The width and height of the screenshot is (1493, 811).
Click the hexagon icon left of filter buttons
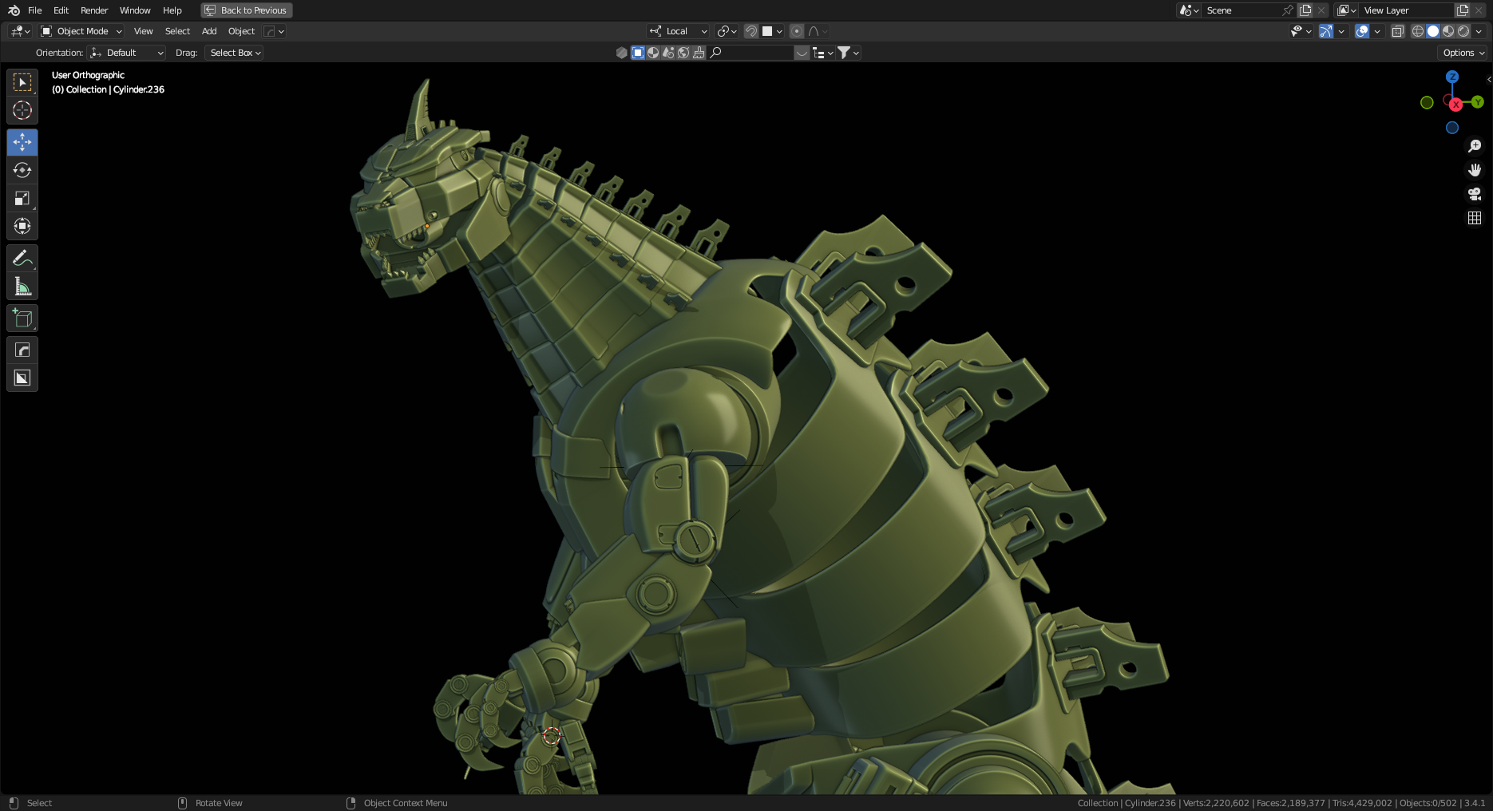click(x=622, y=53)
